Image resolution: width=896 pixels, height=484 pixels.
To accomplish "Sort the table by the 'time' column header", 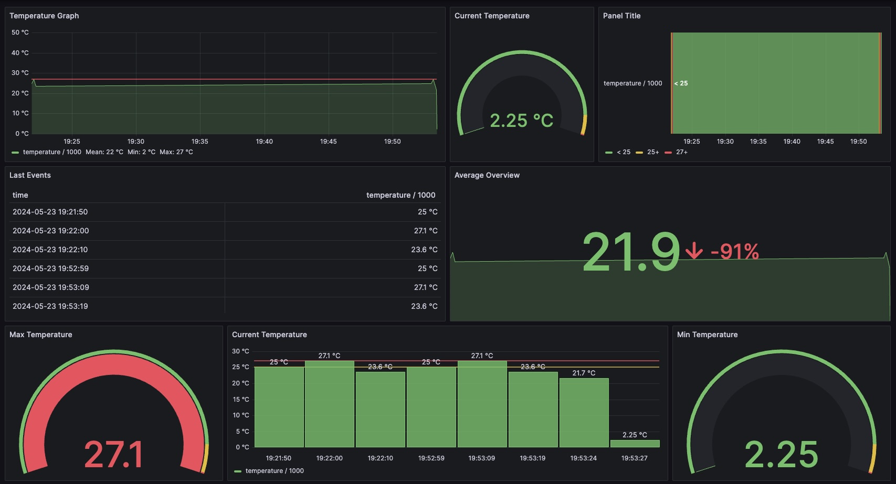I will pos(20,195).
